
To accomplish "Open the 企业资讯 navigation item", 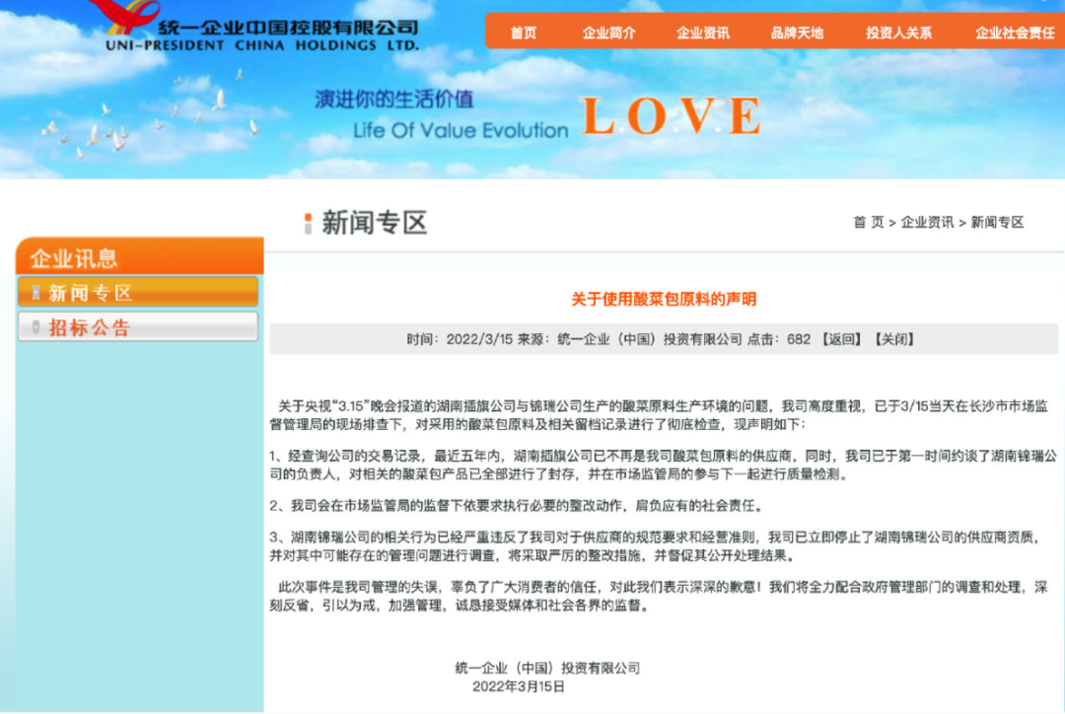I will 702,32.
